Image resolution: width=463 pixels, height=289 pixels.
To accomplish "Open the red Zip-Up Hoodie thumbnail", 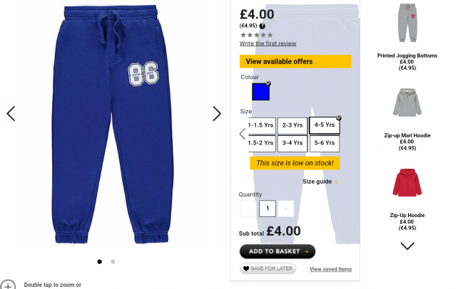I will click(407, 182).
